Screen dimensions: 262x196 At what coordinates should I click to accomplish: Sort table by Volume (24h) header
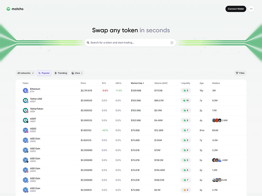pos(160,83)
